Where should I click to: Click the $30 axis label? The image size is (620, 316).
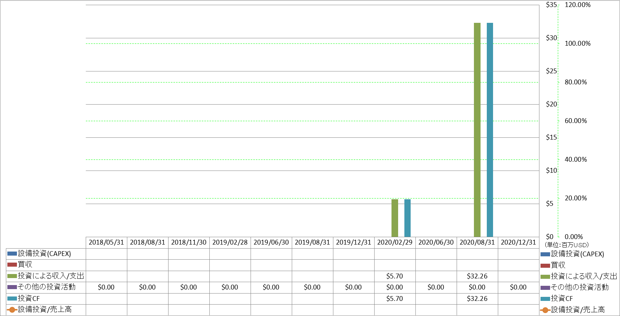(x=552, y=38)
